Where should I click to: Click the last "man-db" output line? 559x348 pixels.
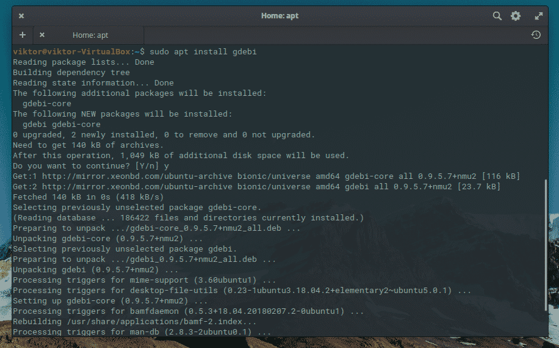pos(142,332)
